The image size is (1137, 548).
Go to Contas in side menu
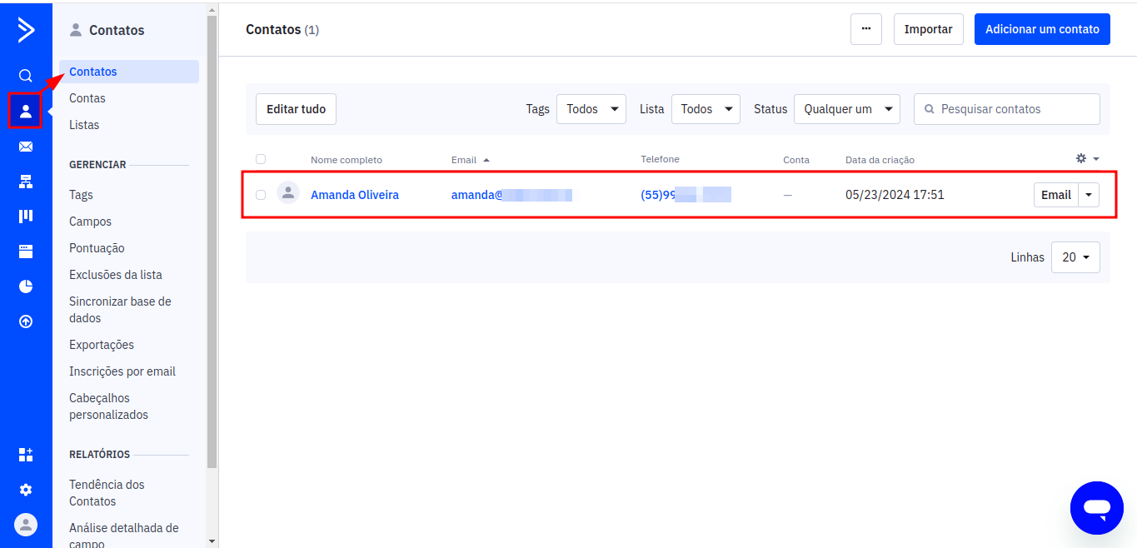87,98
